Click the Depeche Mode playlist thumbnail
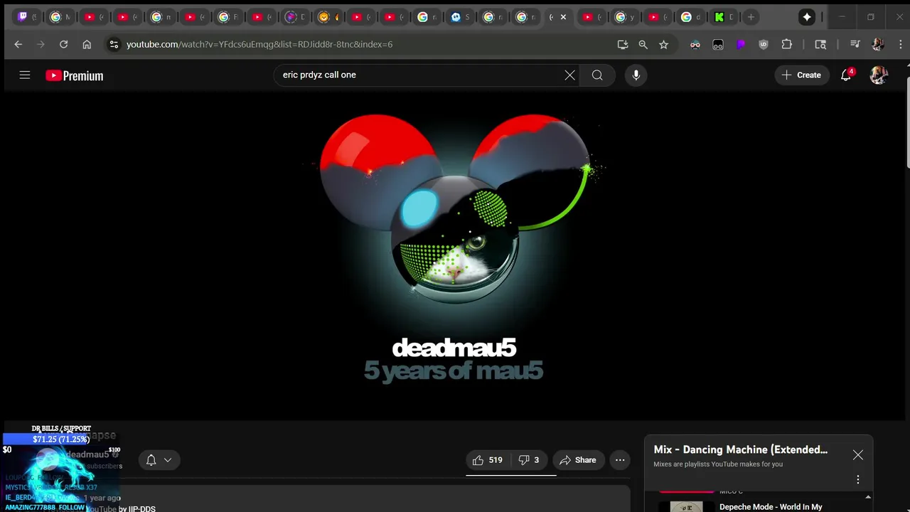Viewport: 910px width, 512px height. pos(686,507)
